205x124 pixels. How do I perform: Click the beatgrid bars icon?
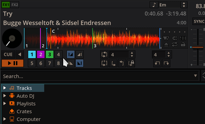point(183,38)
